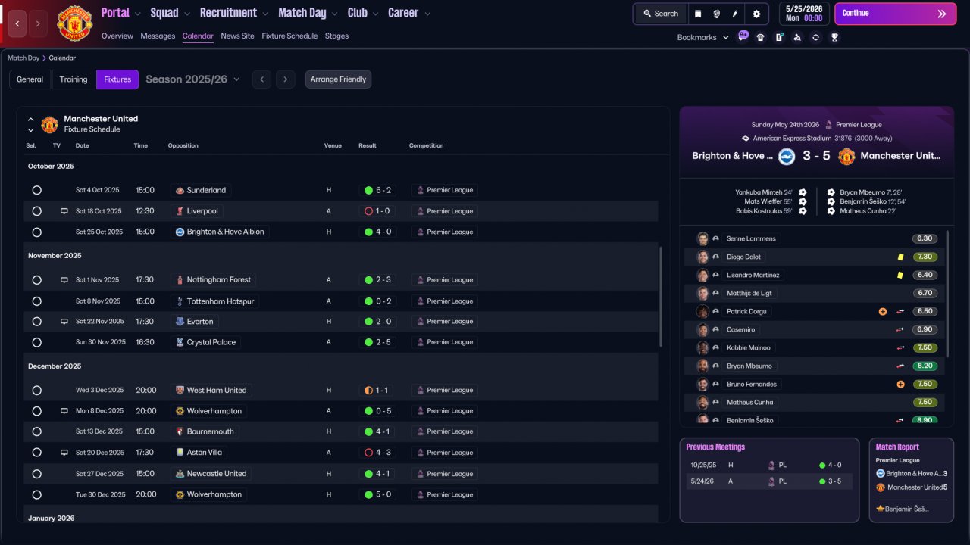970x545 pixels.
Task: Click the shirt squad shortcut icon
Action: point(761,37)
